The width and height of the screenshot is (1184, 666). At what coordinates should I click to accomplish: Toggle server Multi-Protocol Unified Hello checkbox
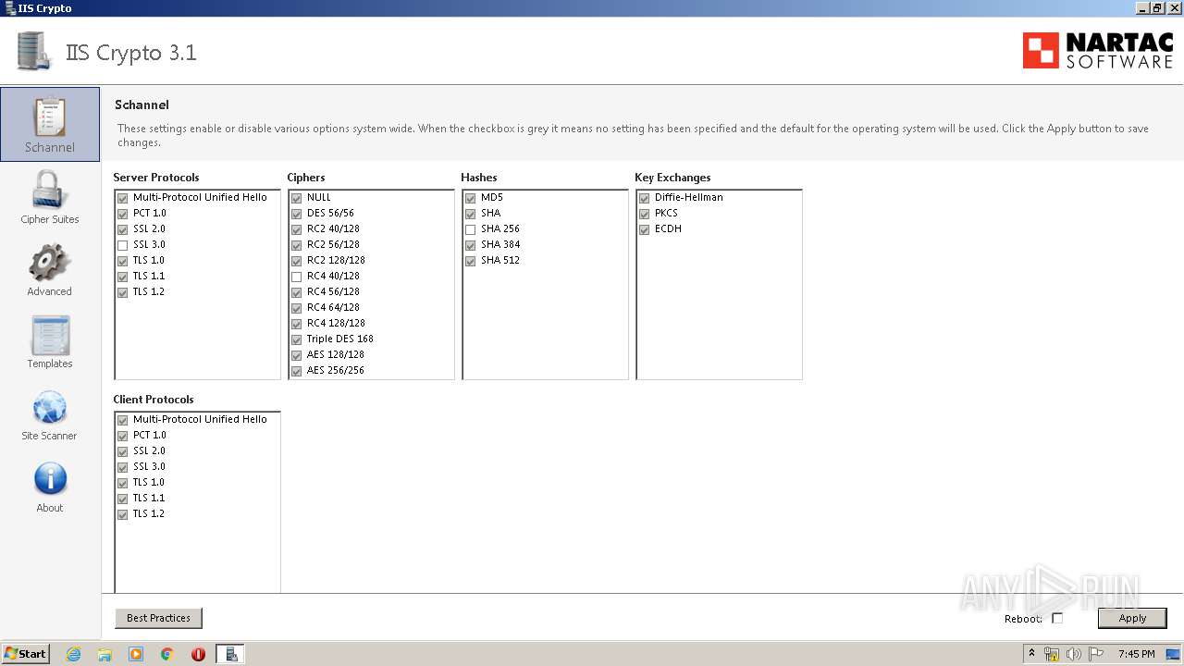click(122, 198)
